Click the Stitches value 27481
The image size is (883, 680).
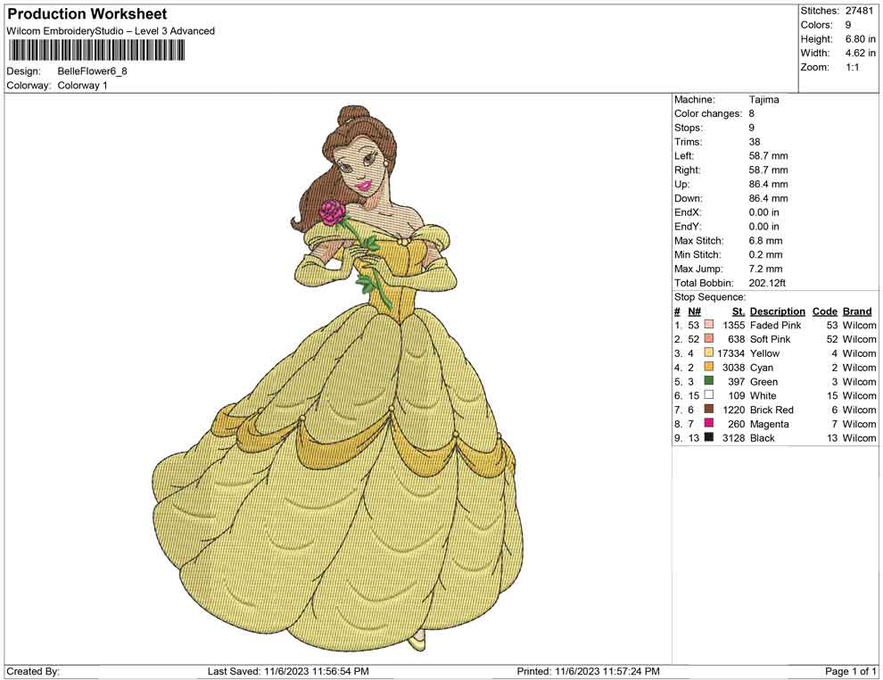point(860,11)
